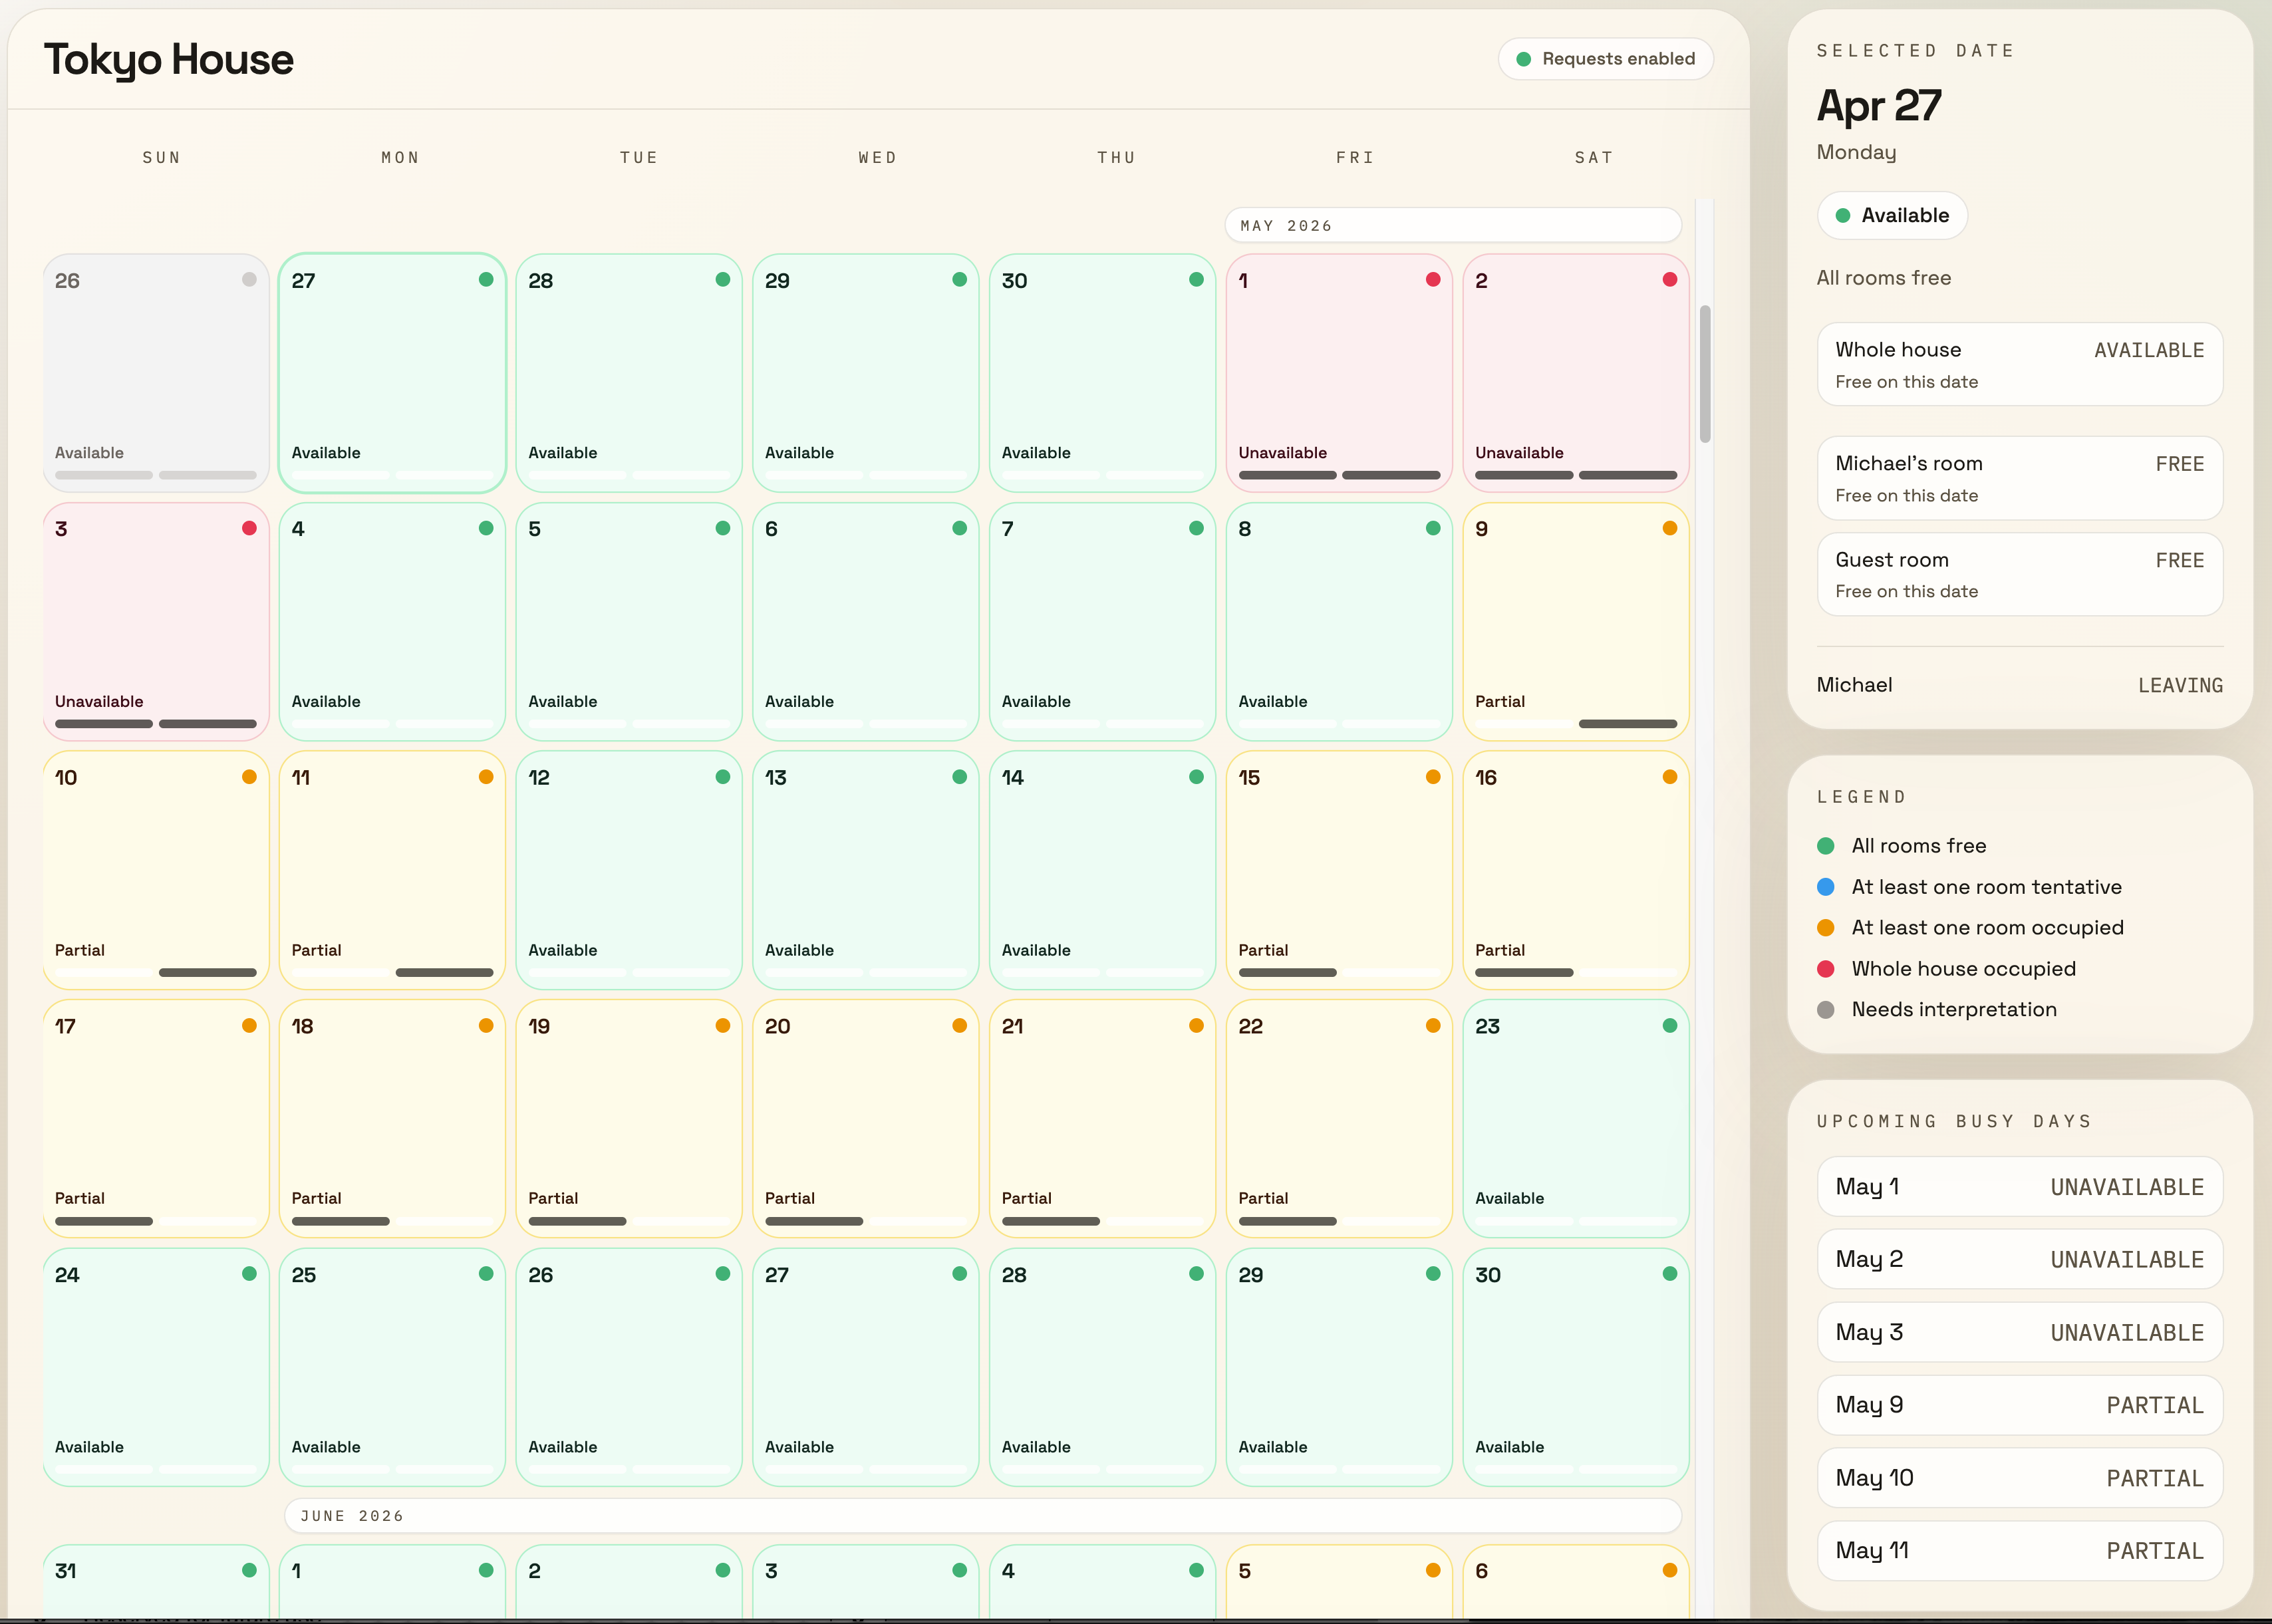The height and width of the screenshot is (1624, 2272).
Task: Choose May 7 day cell
Action: coord(1102,621)
